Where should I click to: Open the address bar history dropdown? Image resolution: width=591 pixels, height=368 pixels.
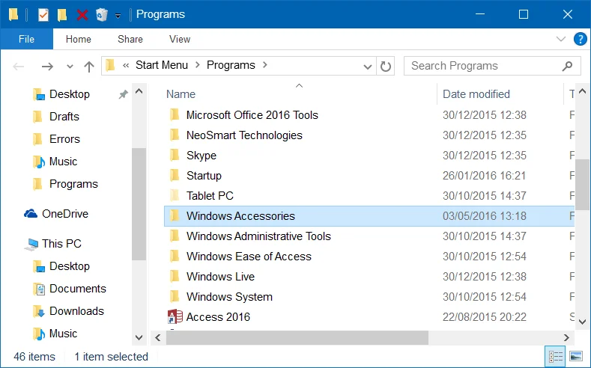[368, 67]
